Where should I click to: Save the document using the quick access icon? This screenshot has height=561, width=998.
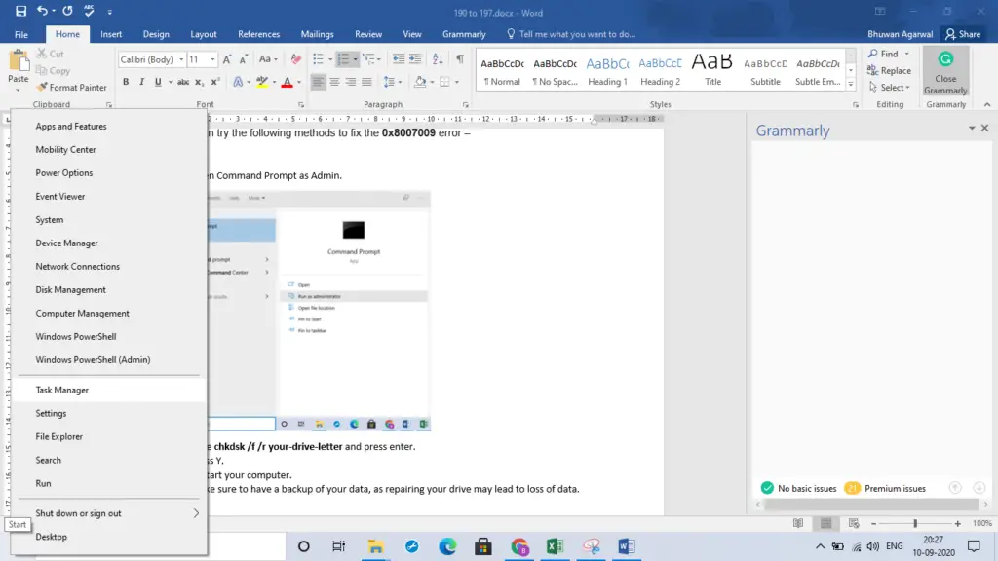coord(21,11)
